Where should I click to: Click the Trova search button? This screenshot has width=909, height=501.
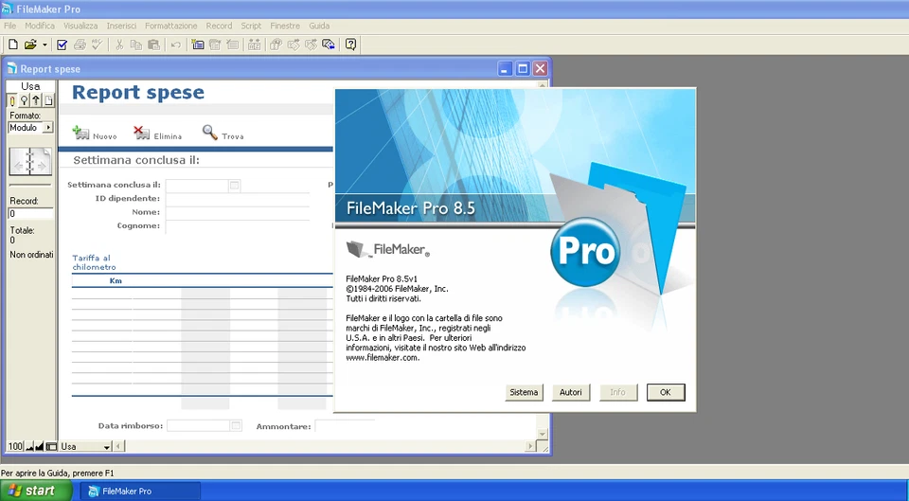223,134
